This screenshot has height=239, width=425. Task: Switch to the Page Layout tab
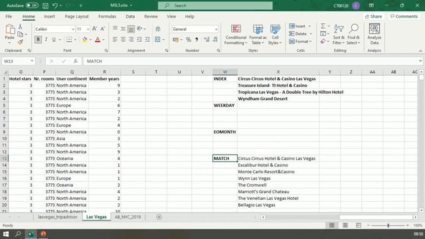point(77,17)
